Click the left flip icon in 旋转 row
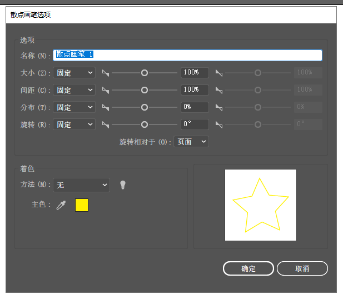 point(106,124)
